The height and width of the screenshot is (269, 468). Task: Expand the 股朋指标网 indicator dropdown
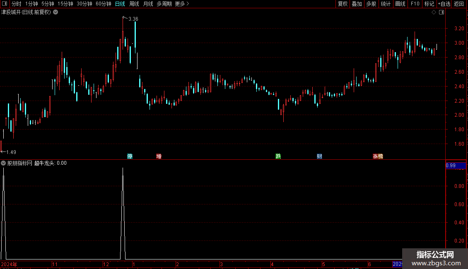click(x=3, y=163)
